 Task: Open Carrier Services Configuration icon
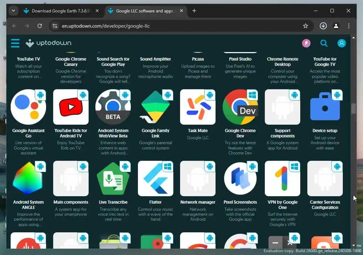pos(325,178)
